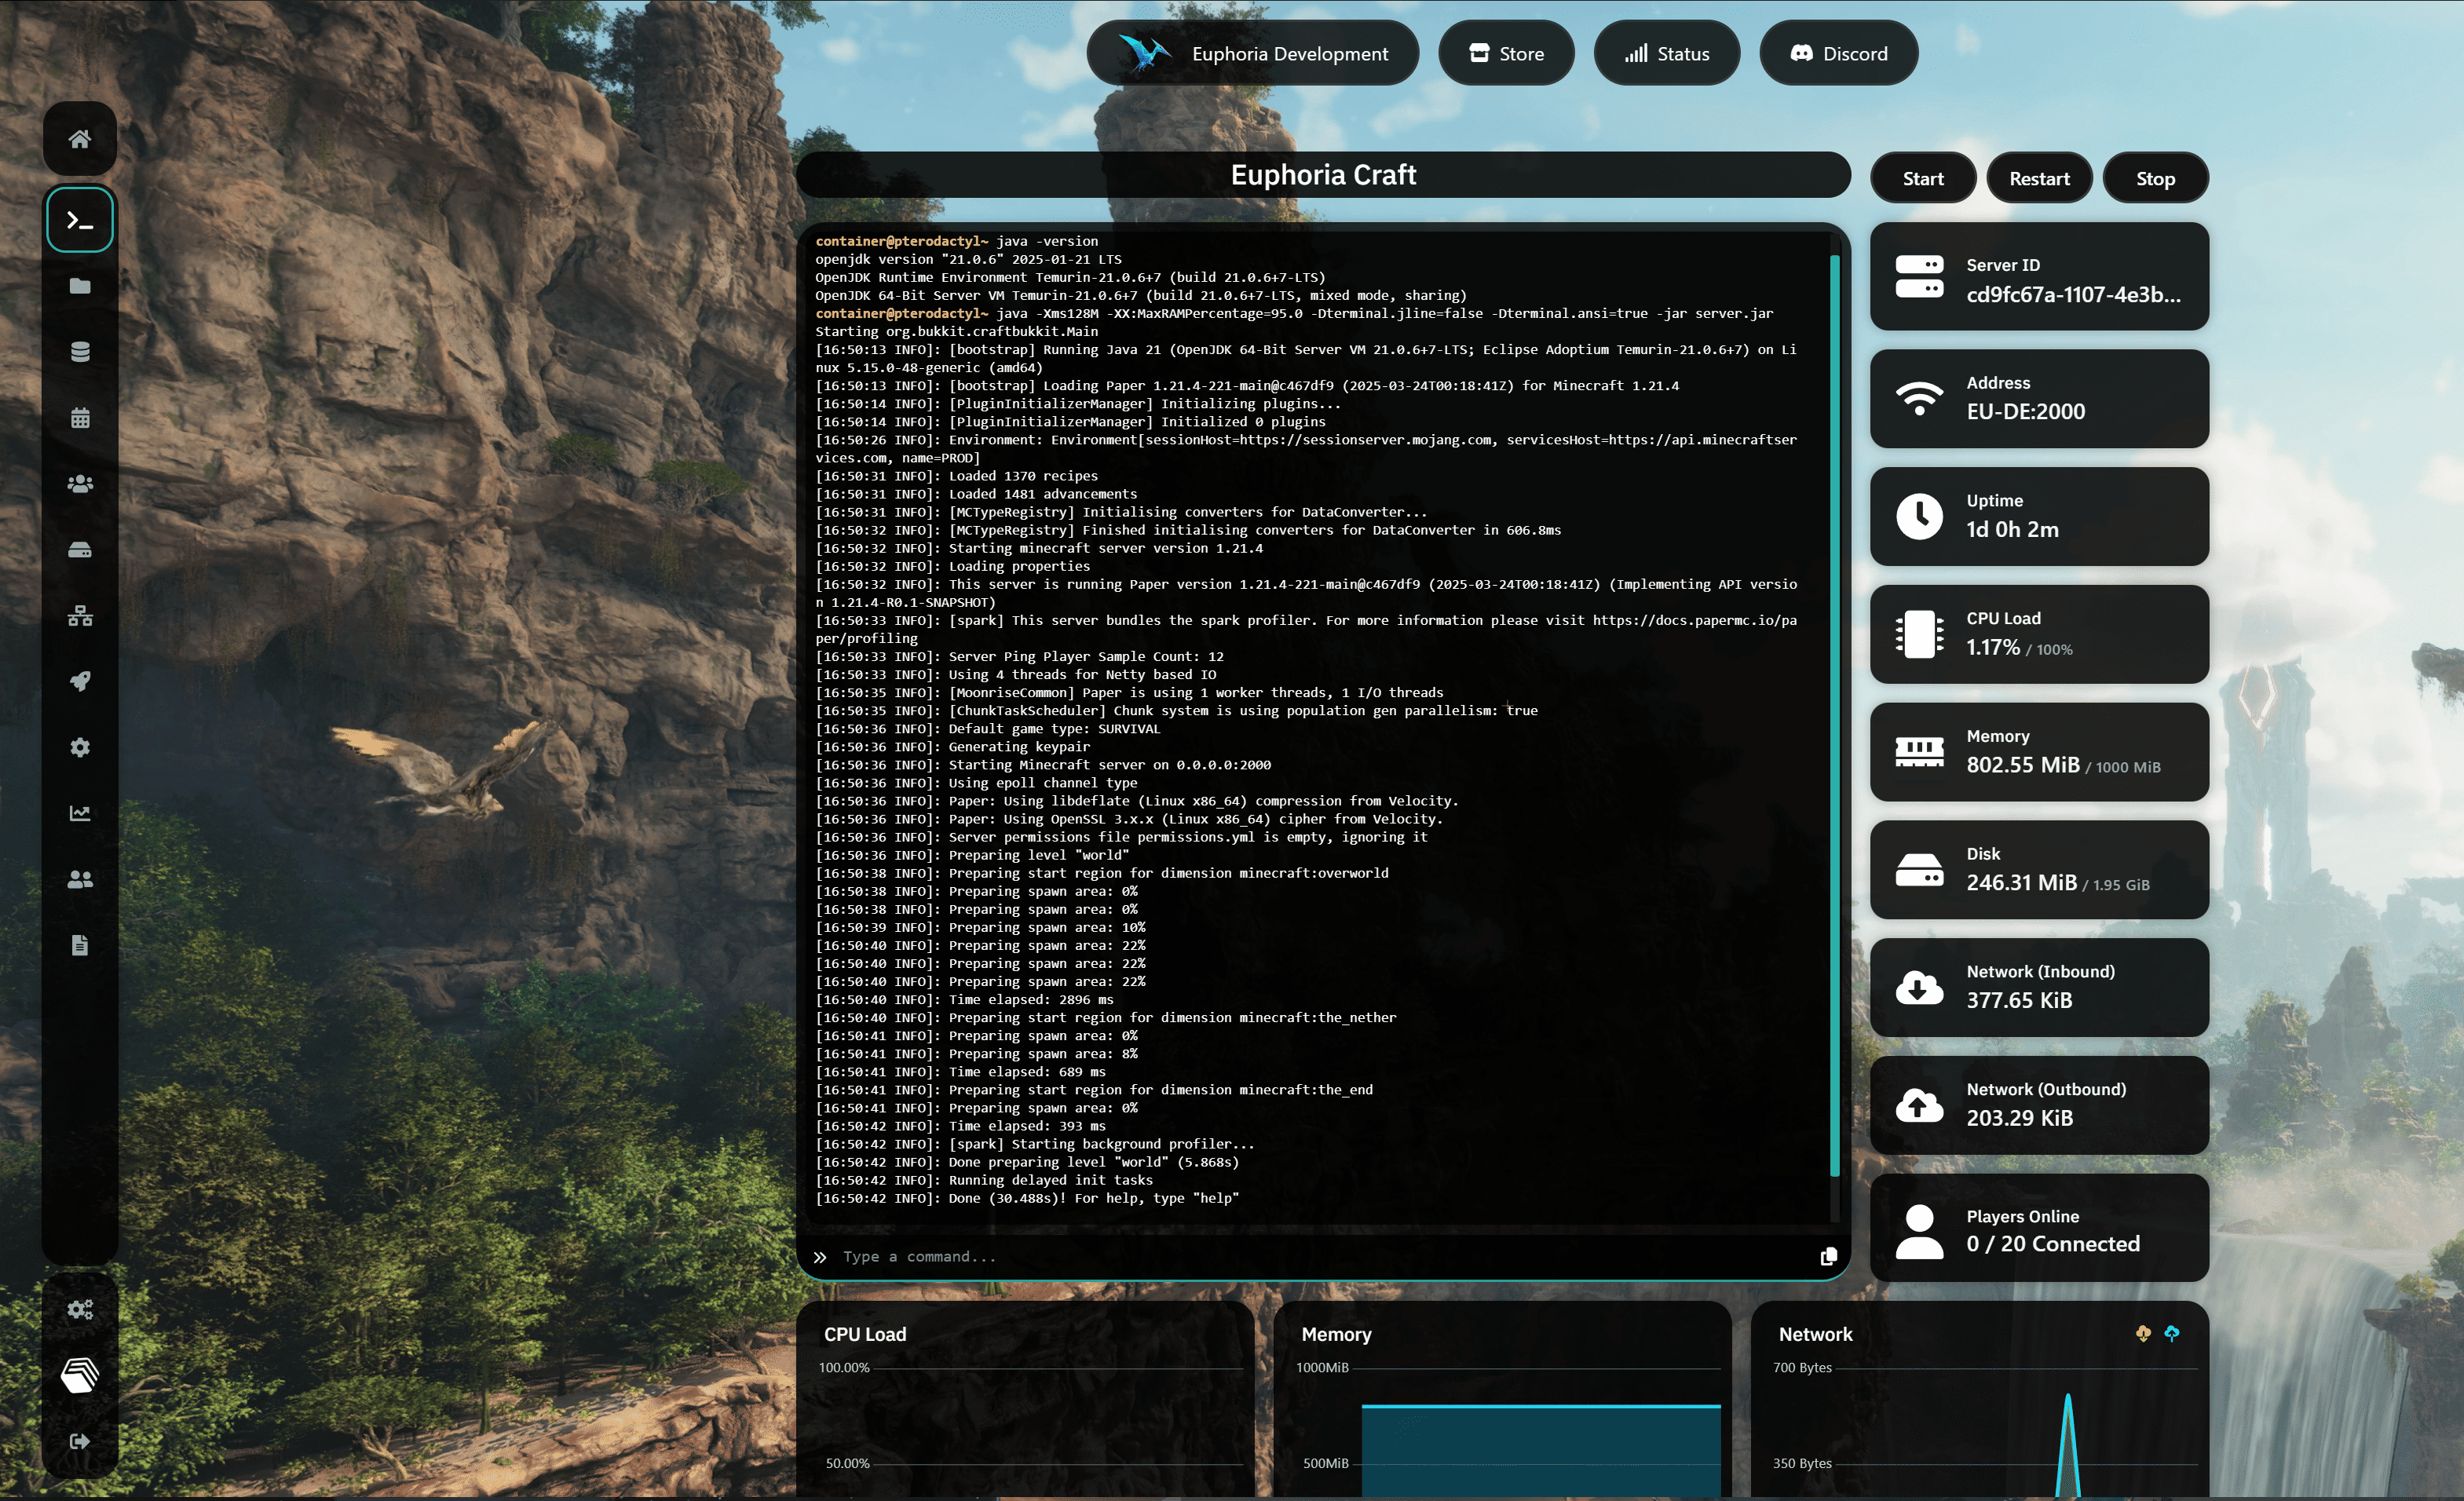This screenshot has height=1501, width=2464.
Task: Open the network allocations icon in sidebar
Action: [x=80, y=616]
